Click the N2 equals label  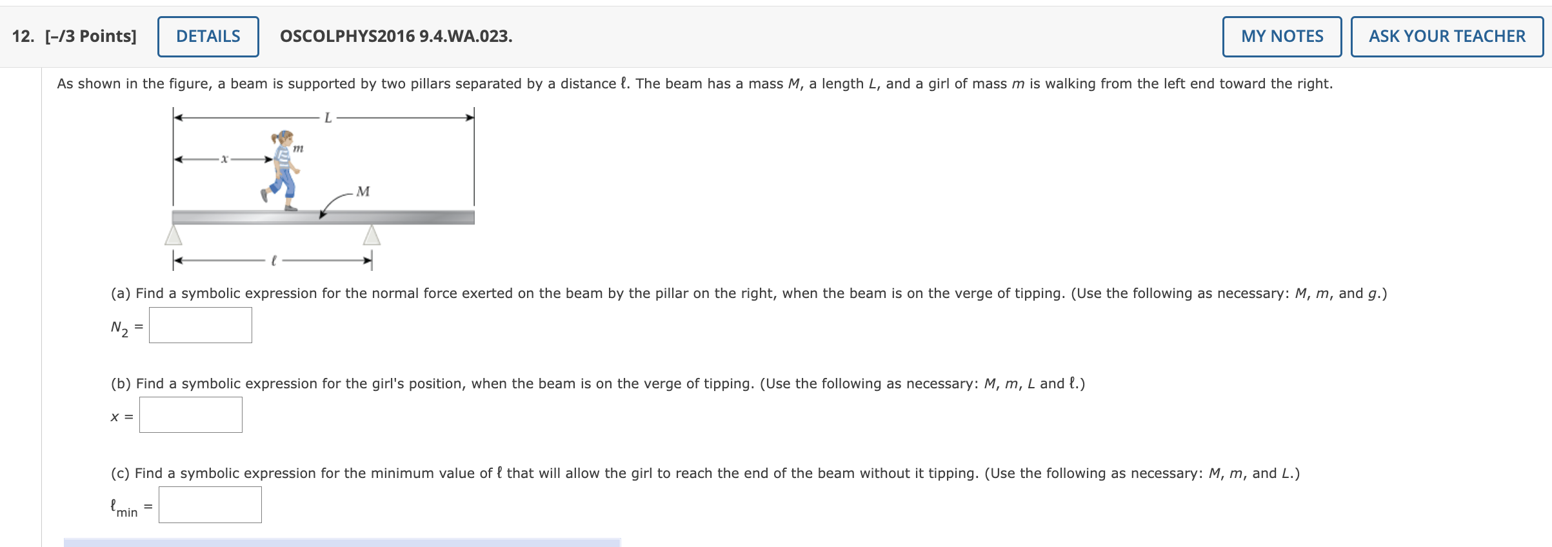(126, 328)
